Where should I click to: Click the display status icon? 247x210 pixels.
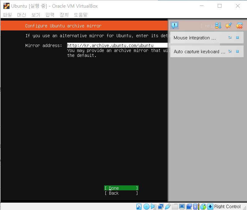point(182,207)
